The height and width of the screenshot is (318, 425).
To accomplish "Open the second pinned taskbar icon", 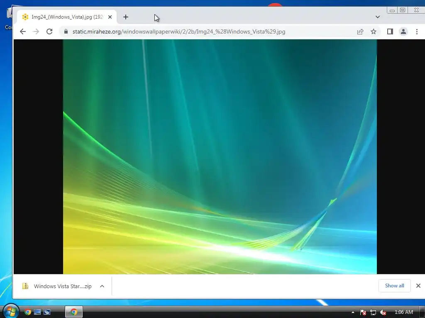I will [x=37, y=312].
